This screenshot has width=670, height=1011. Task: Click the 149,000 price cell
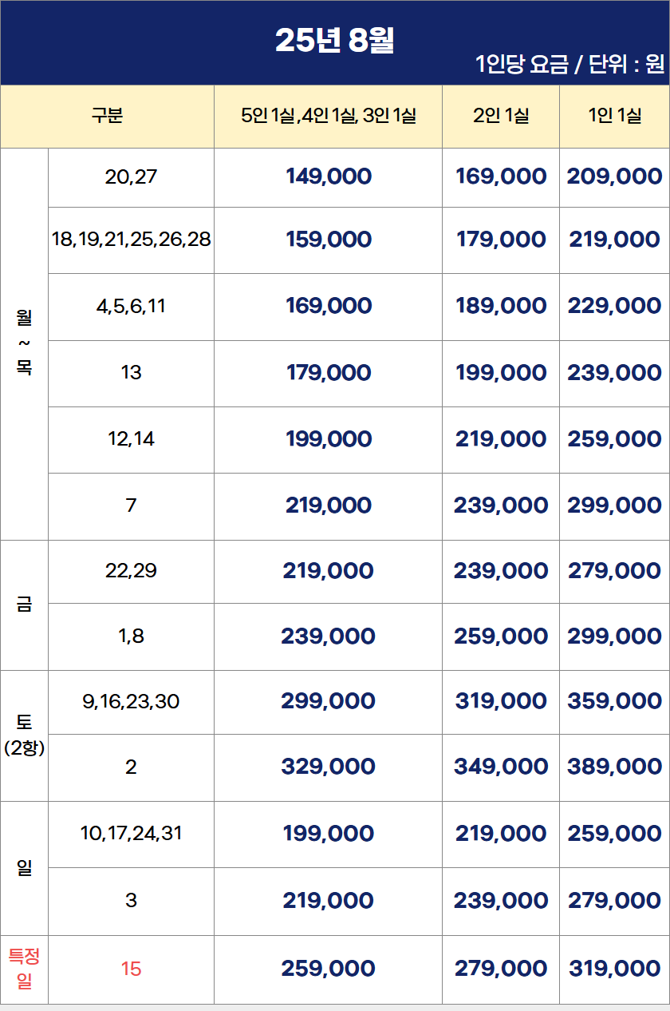pyautogui.click(x=328, y=176)
